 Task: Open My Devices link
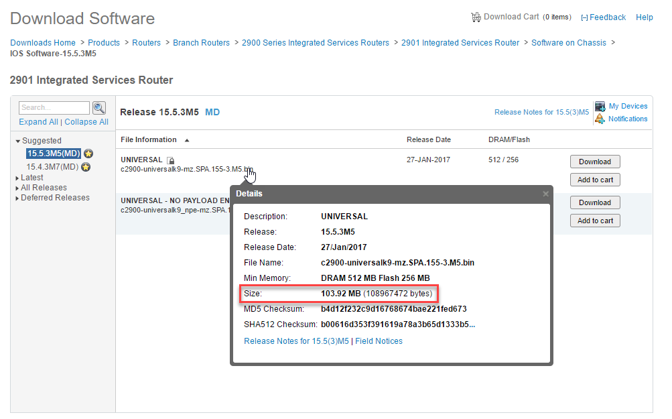(628, 106)
